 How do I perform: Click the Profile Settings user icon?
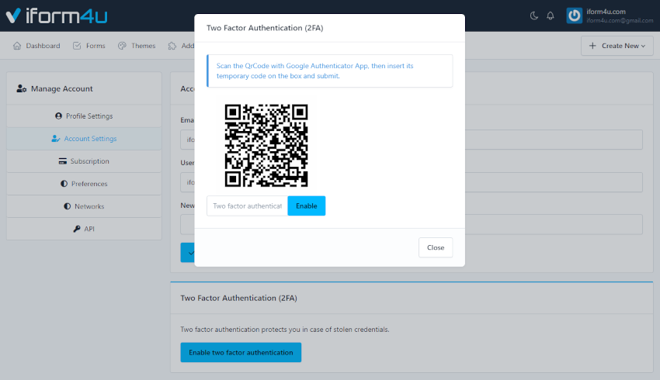coord(58,116)
